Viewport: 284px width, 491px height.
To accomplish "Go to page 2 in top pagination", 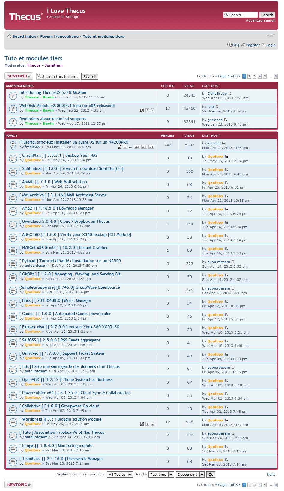I will click(x=249, y=76).
